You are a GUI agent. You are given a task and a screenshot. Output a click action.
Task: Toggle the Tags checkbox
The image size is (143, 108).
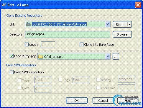60,80
